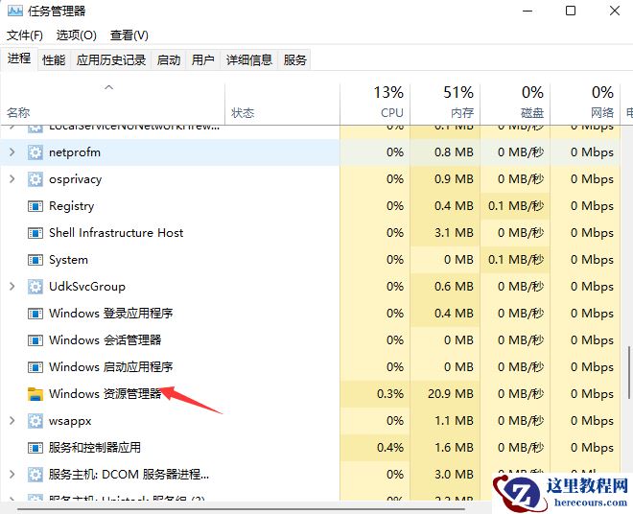This screenshot has width=633, height=514.
Task: Select the osprivacy process name
Action: point(75,179)
